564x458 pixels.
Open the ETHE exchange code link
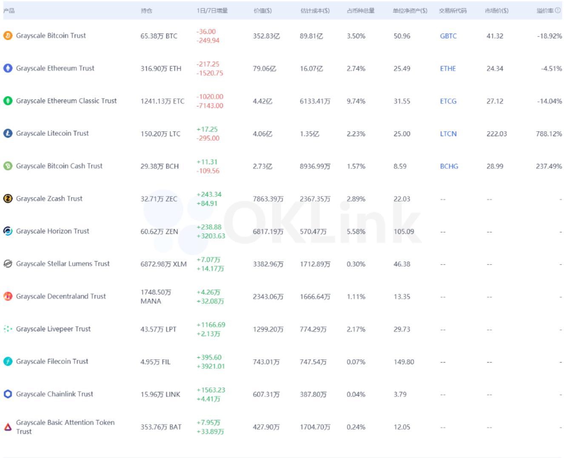[x=448, y=68]
